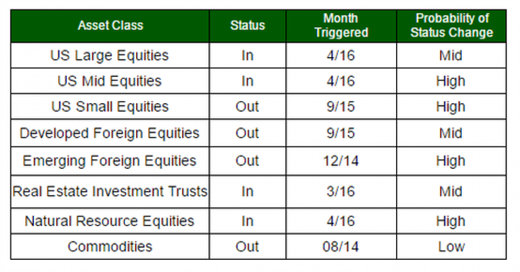520x272 pixels.
Task: Select the Probability of Status Change header
Action: (x=451, y=26)
